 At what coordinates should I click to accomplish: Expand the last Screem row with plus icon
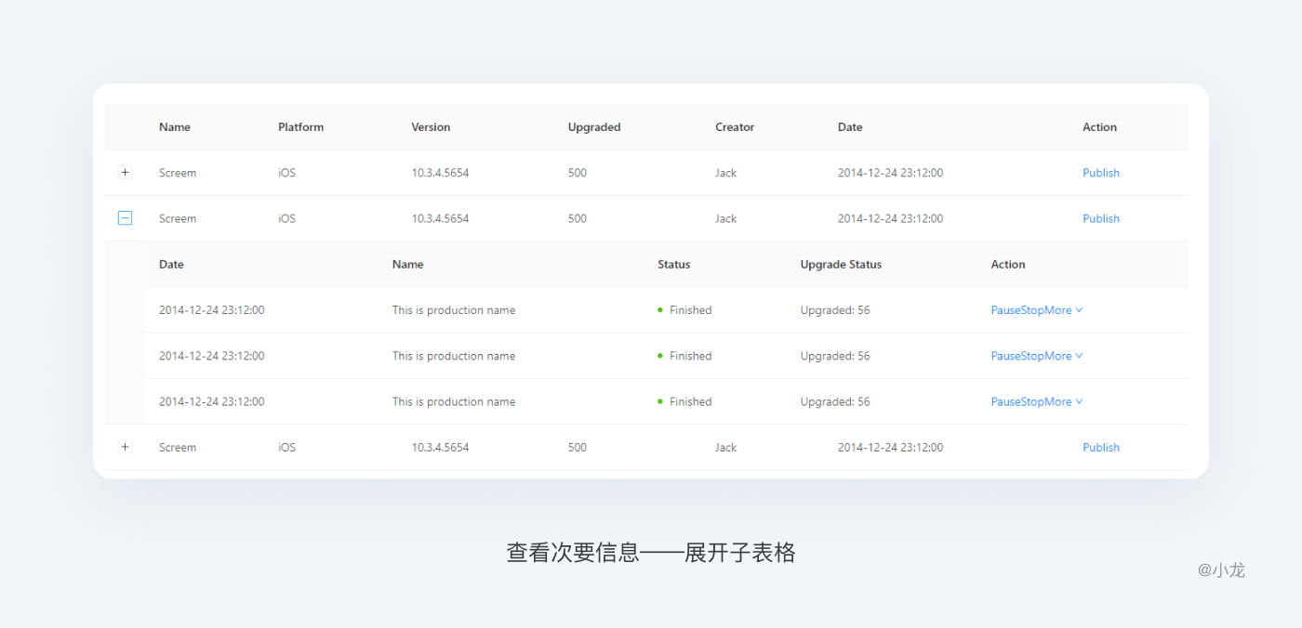point(125,447)
